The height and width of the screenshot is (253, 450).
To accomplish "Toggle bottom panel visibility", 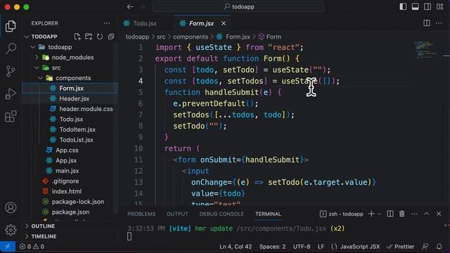I will pos(416,6).
